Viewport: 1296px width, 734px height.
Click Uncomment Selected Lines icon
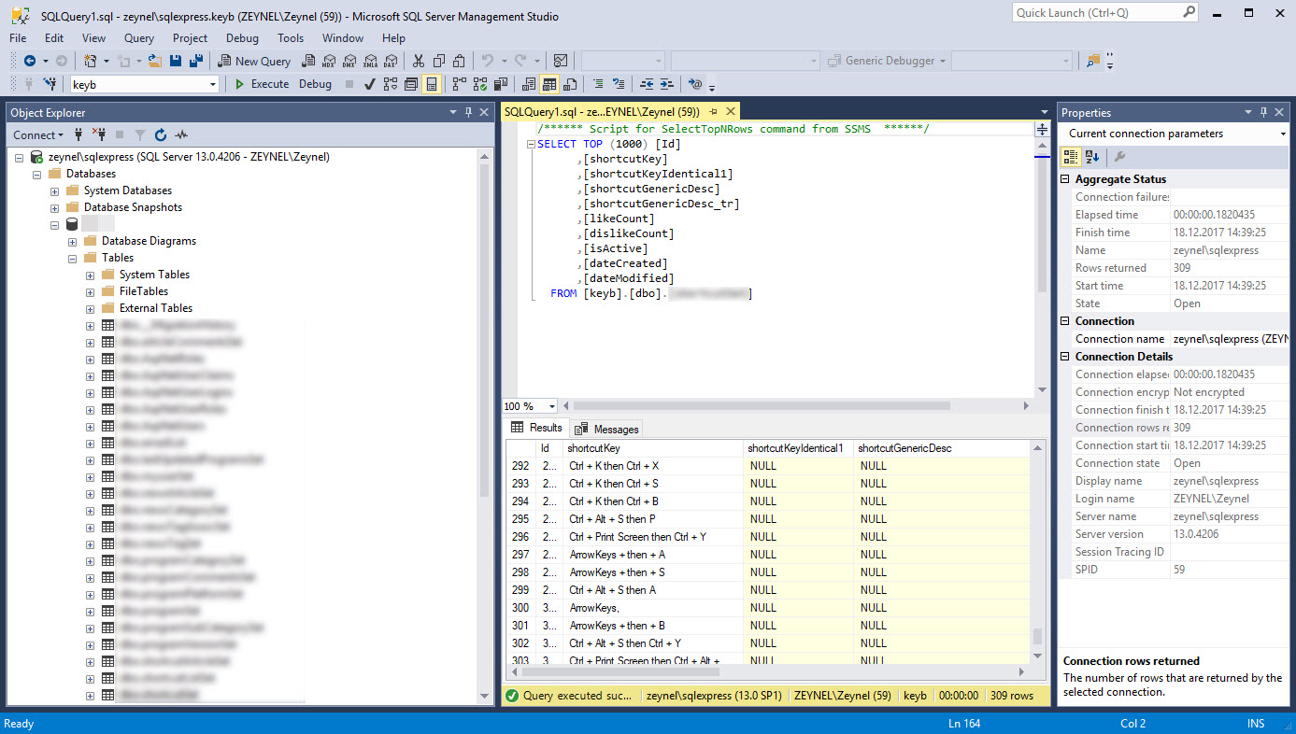[x=619, y=84]
